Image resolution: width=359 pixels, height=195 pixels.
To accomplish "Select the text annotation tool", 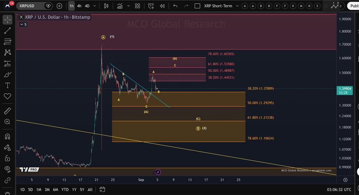I will pos(7,85).
